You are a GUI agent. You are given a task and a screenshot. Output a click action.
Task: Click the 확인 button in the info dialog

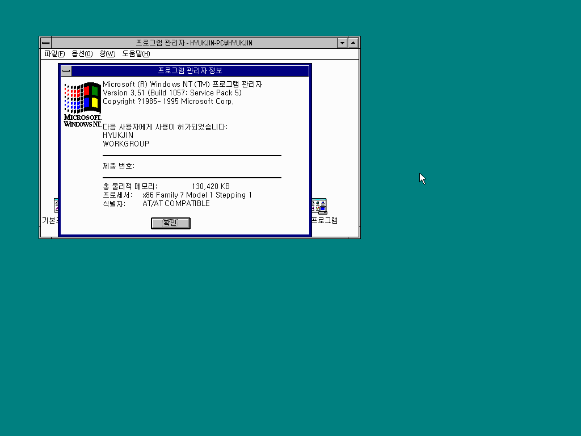coord(170,223)
